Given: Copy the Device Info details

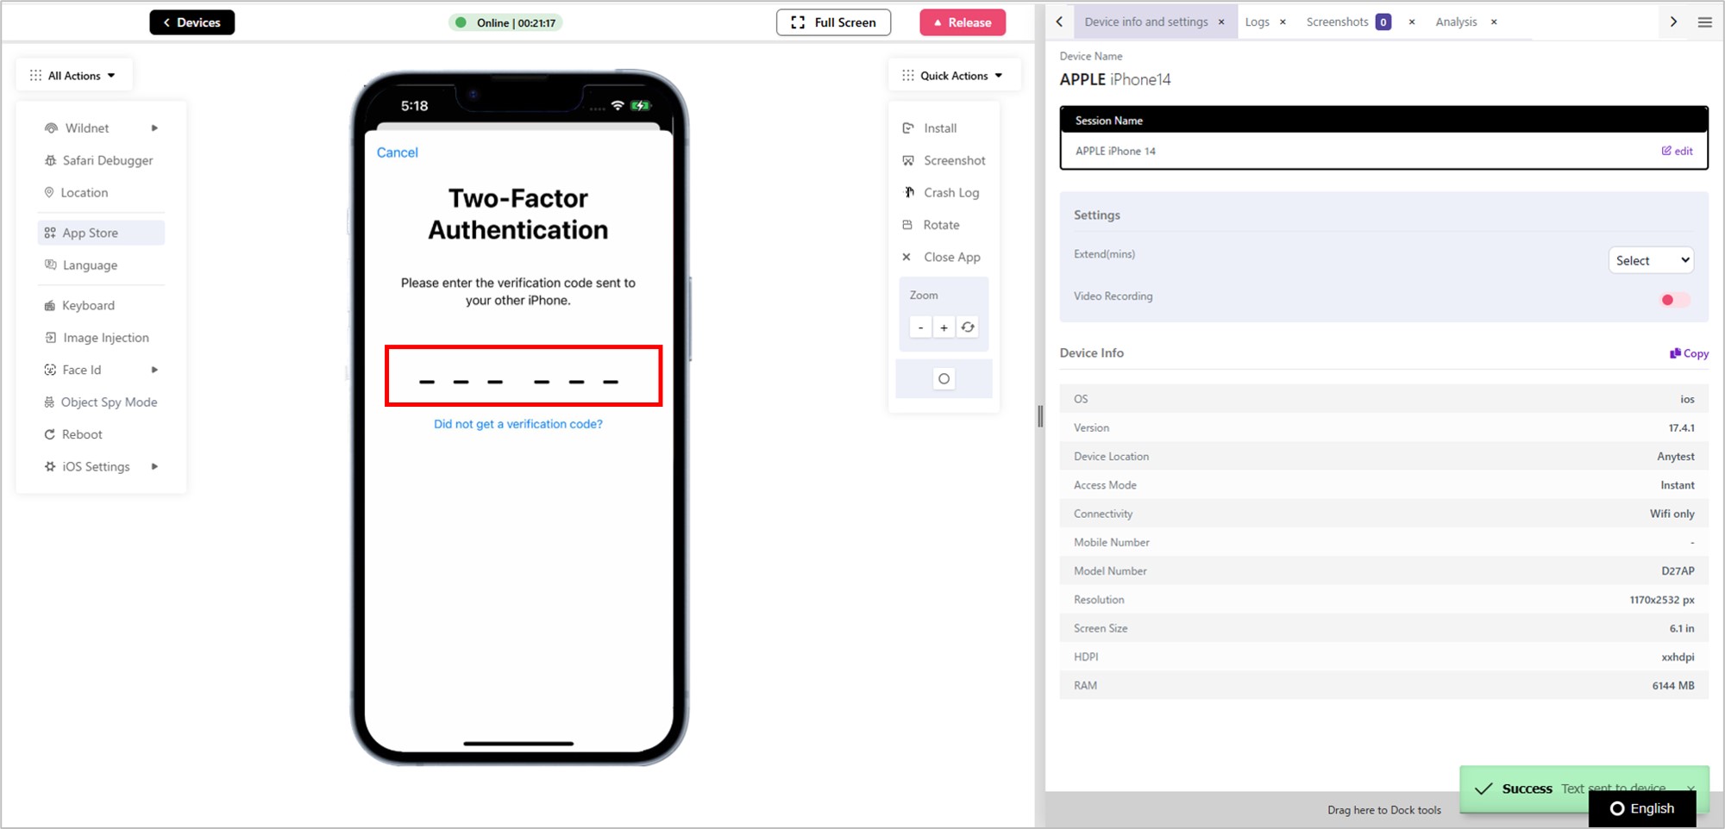Looking at the screenshot, I should (1689, 353).
